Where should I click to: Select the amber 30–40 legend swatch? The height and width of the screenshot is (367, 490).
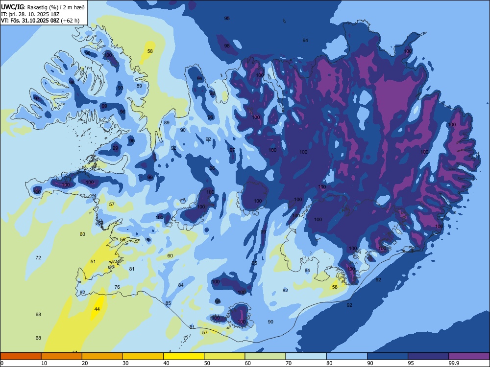143,356
